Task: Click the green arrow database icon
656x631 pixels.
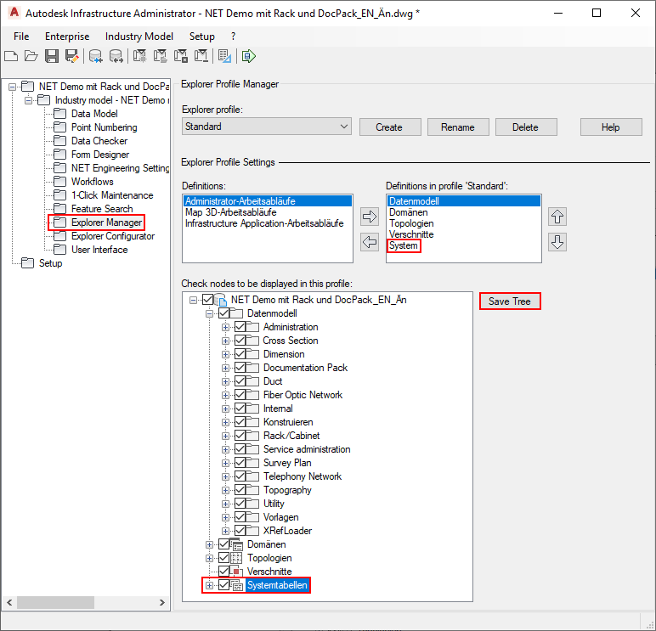Action: coord(248,56)
